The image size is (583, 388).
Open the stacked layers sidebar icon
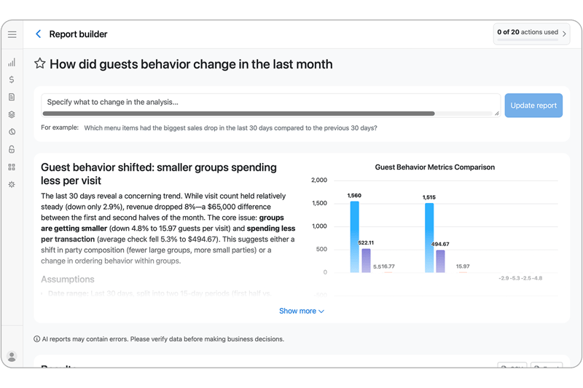[12, 114]
